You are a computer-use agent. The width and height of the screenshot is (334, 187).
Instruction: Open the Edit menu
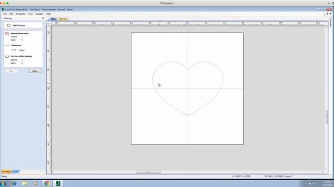11,14
